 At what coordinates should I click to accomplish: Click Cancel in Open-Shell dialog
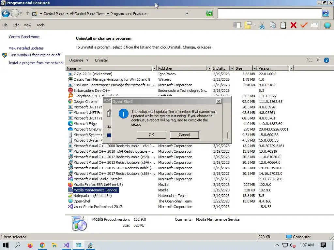click(x=184, y=134)
